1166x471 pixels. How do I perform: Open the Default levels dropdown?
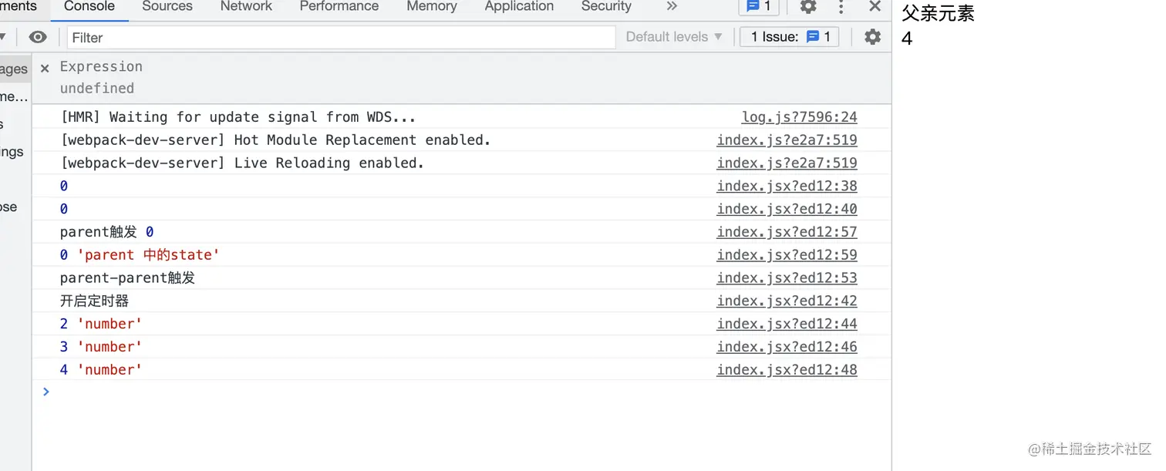[674, 37]
